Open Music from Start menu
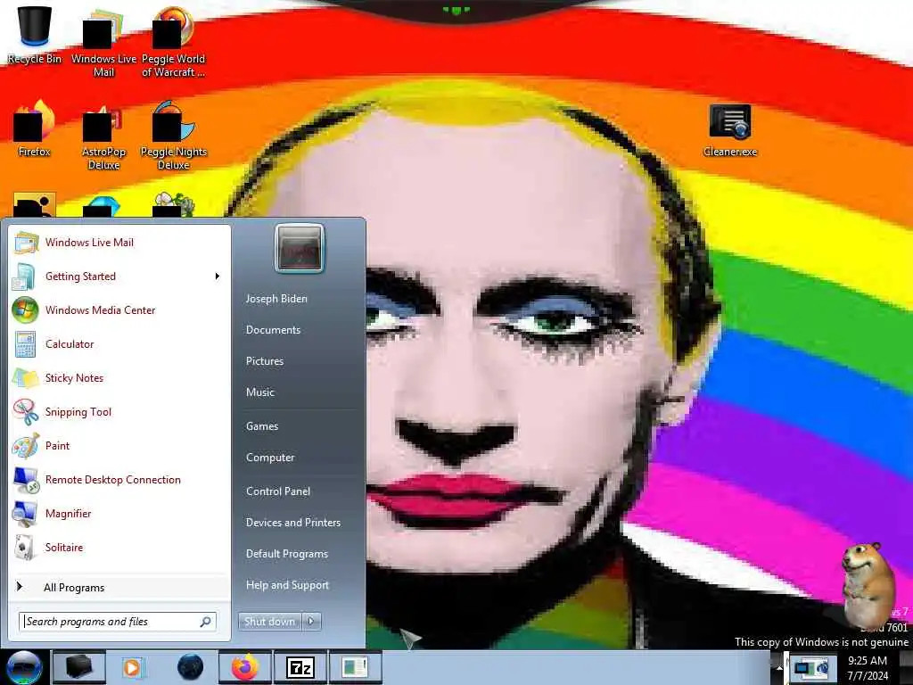Screen dimensions: 913x685 [260, 392]
